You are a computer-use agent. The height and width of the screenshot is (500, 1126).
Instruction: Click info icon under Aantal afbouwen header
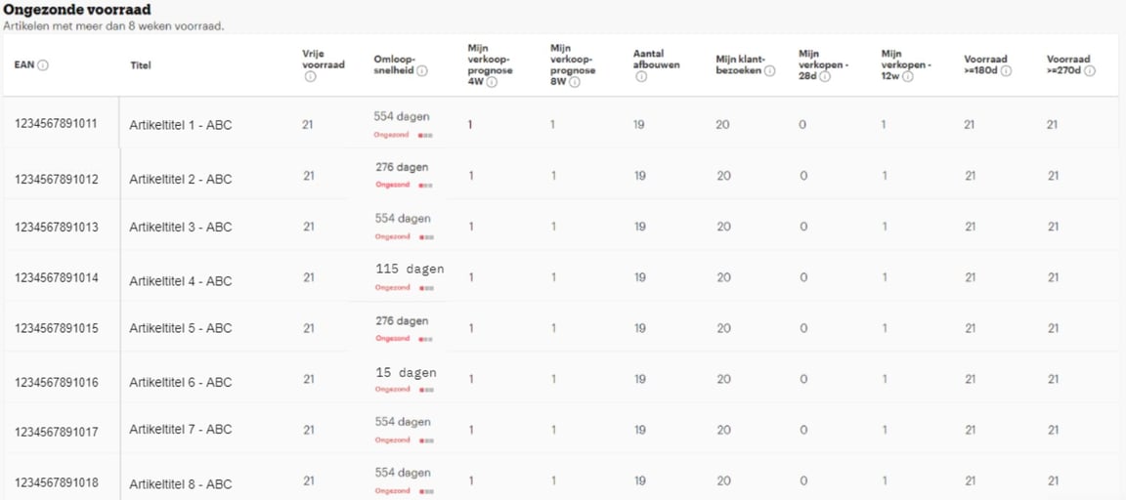(x=640, y=77)
